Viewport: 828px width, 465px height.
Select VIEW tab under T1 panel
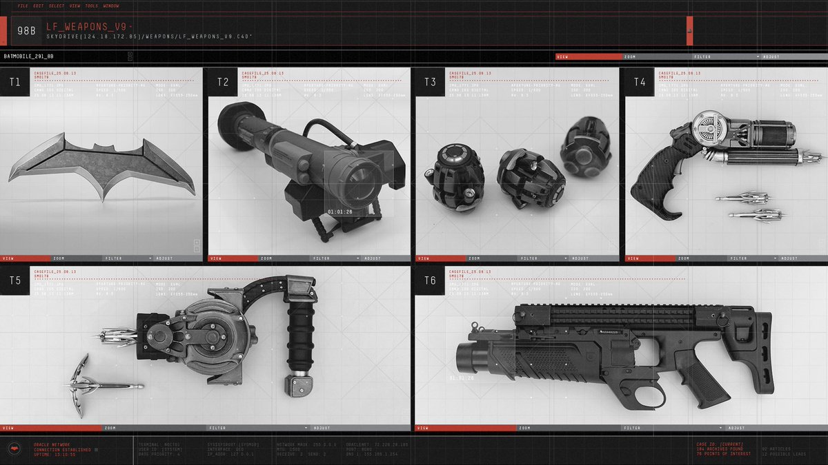26,258
